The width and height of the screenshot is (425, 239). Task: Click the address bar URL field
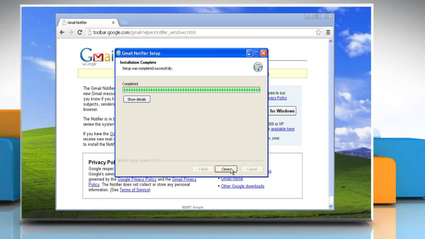[x=204, y=32]
